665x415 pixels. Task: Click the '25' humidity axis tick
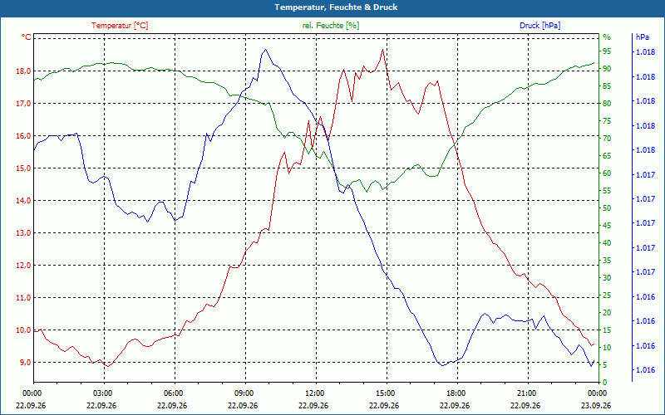(607, 295)
